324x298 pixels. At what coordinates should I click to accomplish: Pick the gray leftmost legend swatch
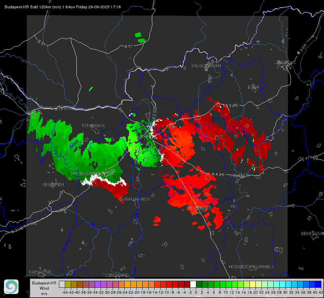(62, 284)
